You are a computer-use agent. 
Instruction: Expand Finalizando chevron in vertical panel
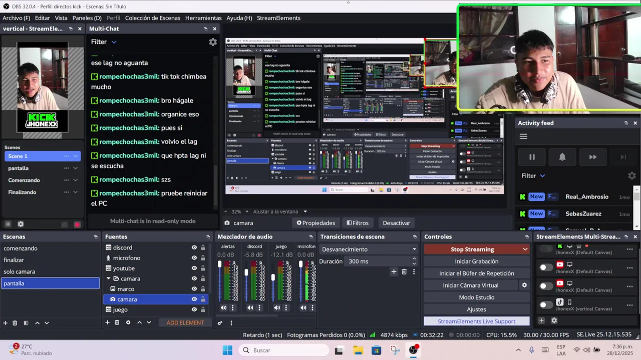tap(76, 192)
